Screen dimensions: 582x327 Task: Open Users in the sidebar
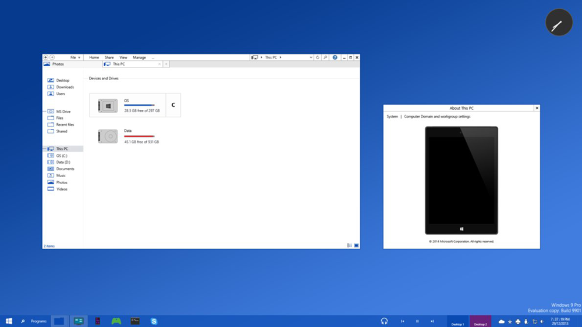point(56,94)
